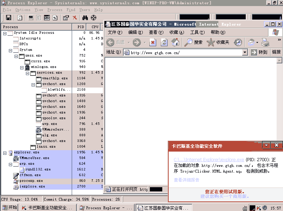
Task: Open the Options menu in Process Explorer
Action: coord(23,10)
